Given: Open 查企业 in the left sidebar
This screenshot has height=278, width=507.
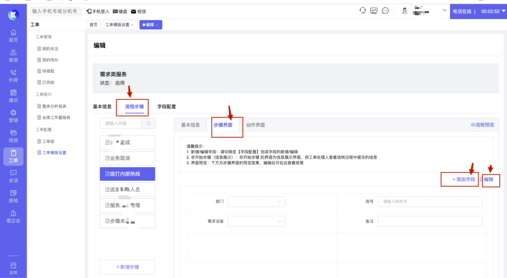Looking at the screenshot, I should point(13,216).
